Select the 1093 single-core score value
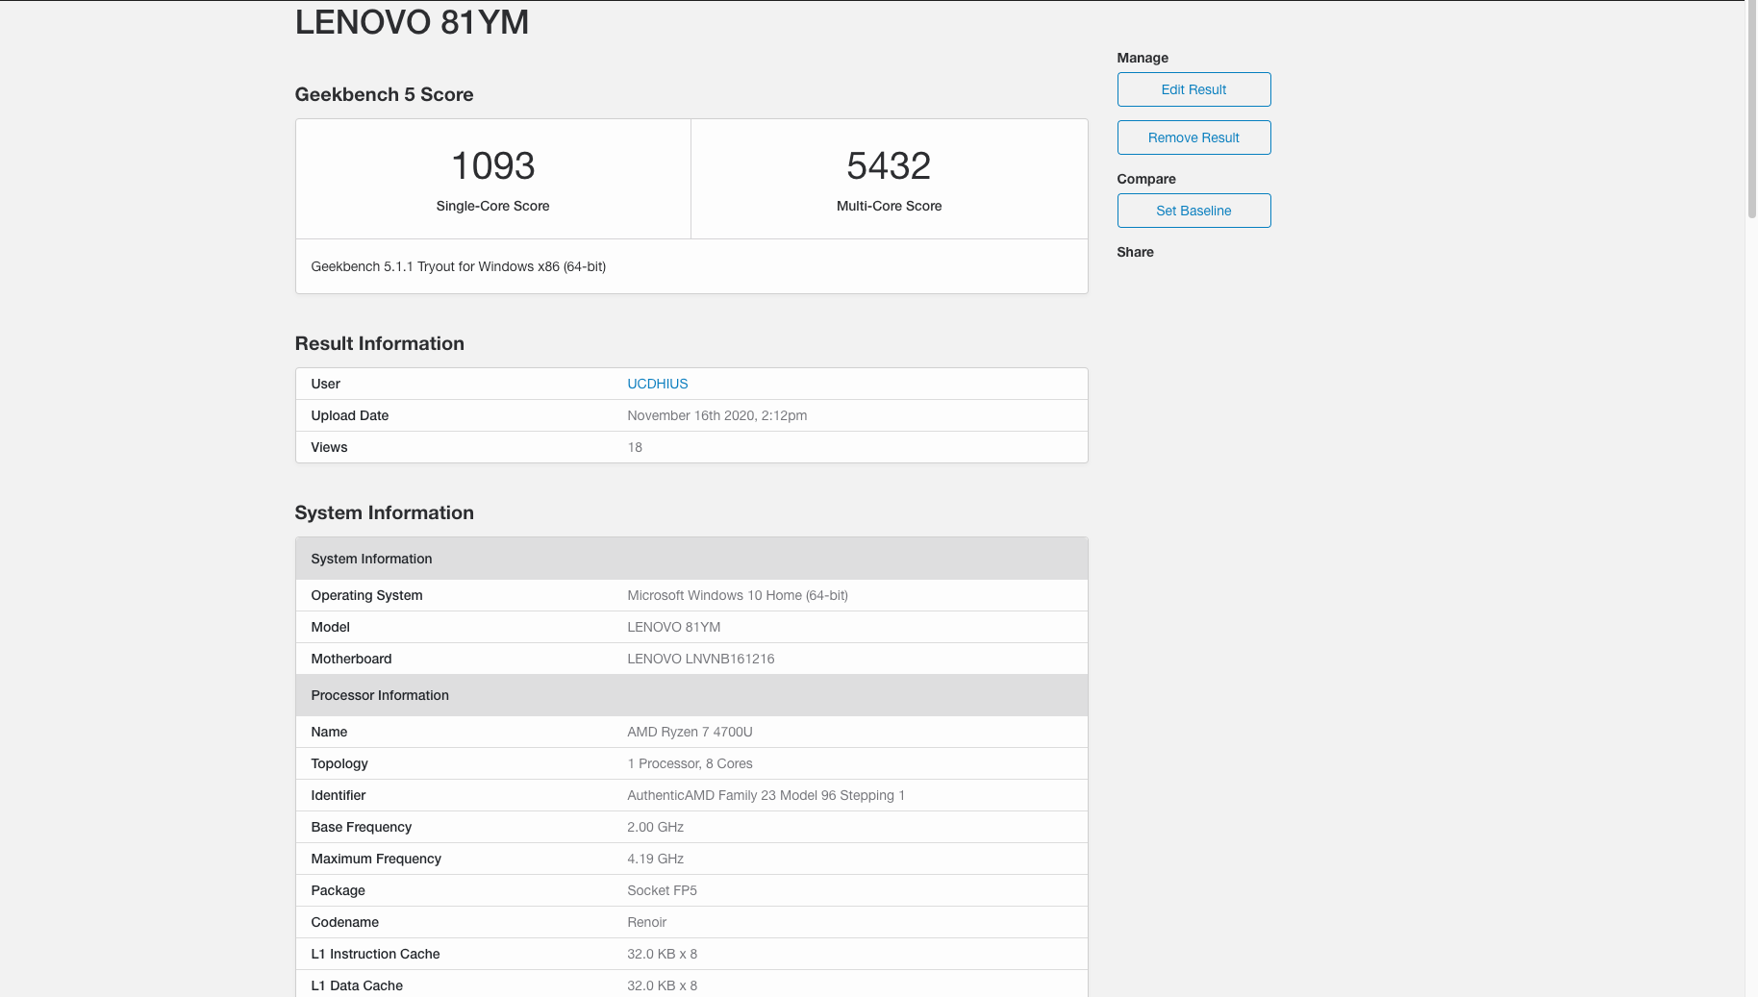This screenshot has width=1758, height=997. pos(492,165)
